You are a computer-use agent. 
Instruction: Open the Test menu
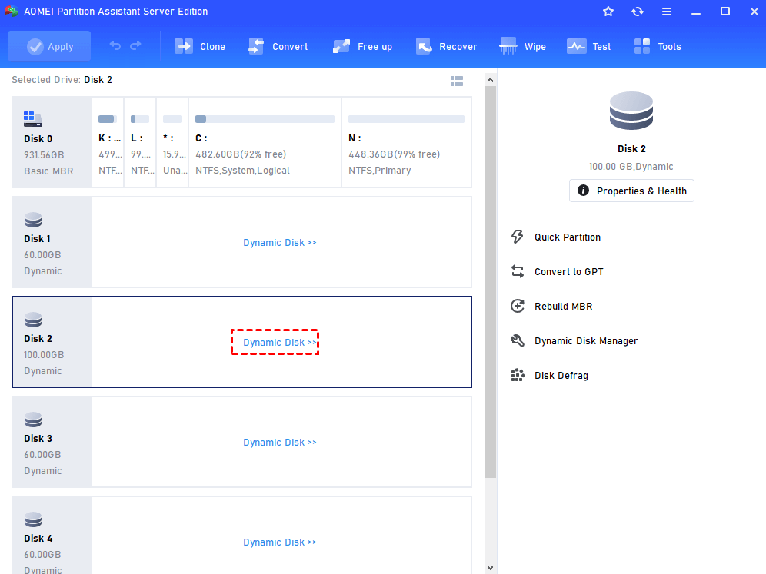point(588,46)
